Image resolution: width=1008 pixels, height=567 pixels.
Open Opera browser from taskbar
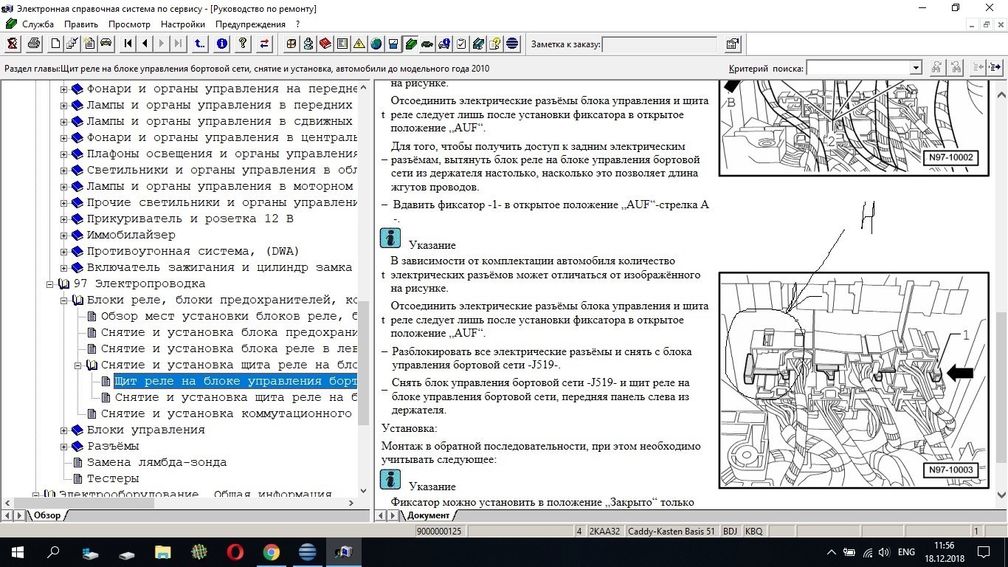235,552
